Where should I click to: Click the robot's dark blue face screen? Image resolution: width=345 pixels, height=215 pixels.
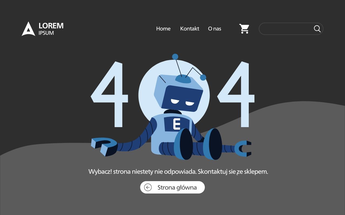point(182,99)
